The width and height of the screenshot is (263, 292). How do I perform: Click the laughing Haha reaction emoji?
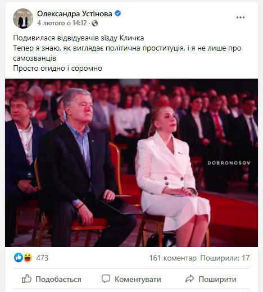(x=28, y=257)
